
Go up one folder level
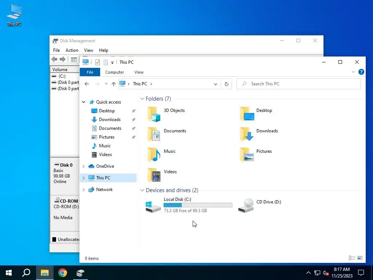(x=114, y=84)
